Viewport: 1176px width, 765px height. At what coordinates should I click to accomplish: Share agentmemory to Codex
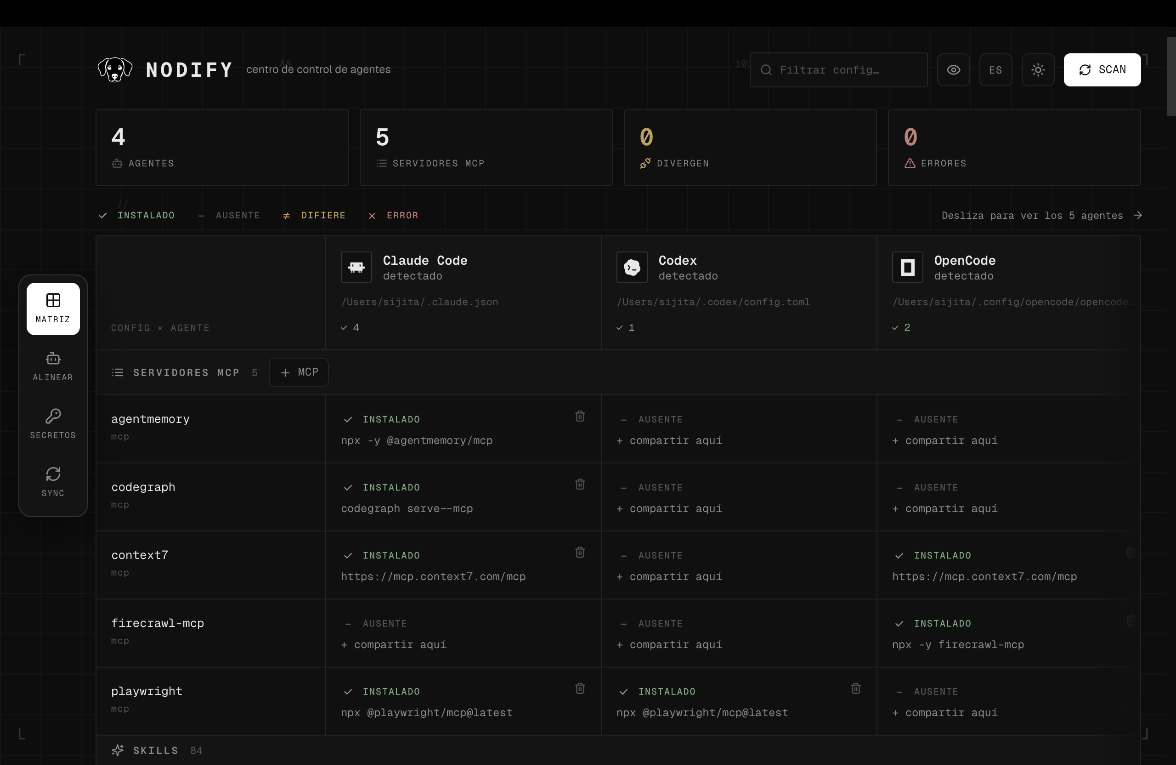[669, 440]
